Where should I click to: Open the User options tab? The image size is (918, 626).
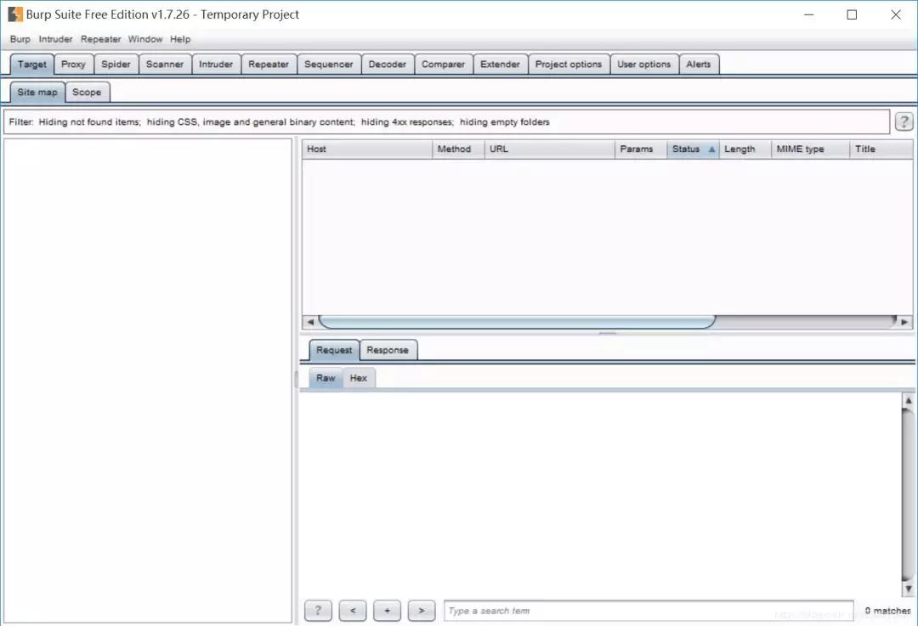coord(644,65)
